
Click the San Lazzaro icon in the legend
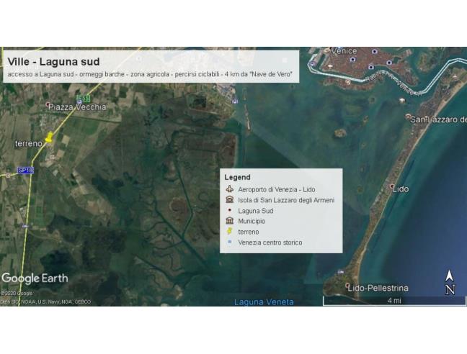coord(229,200)
